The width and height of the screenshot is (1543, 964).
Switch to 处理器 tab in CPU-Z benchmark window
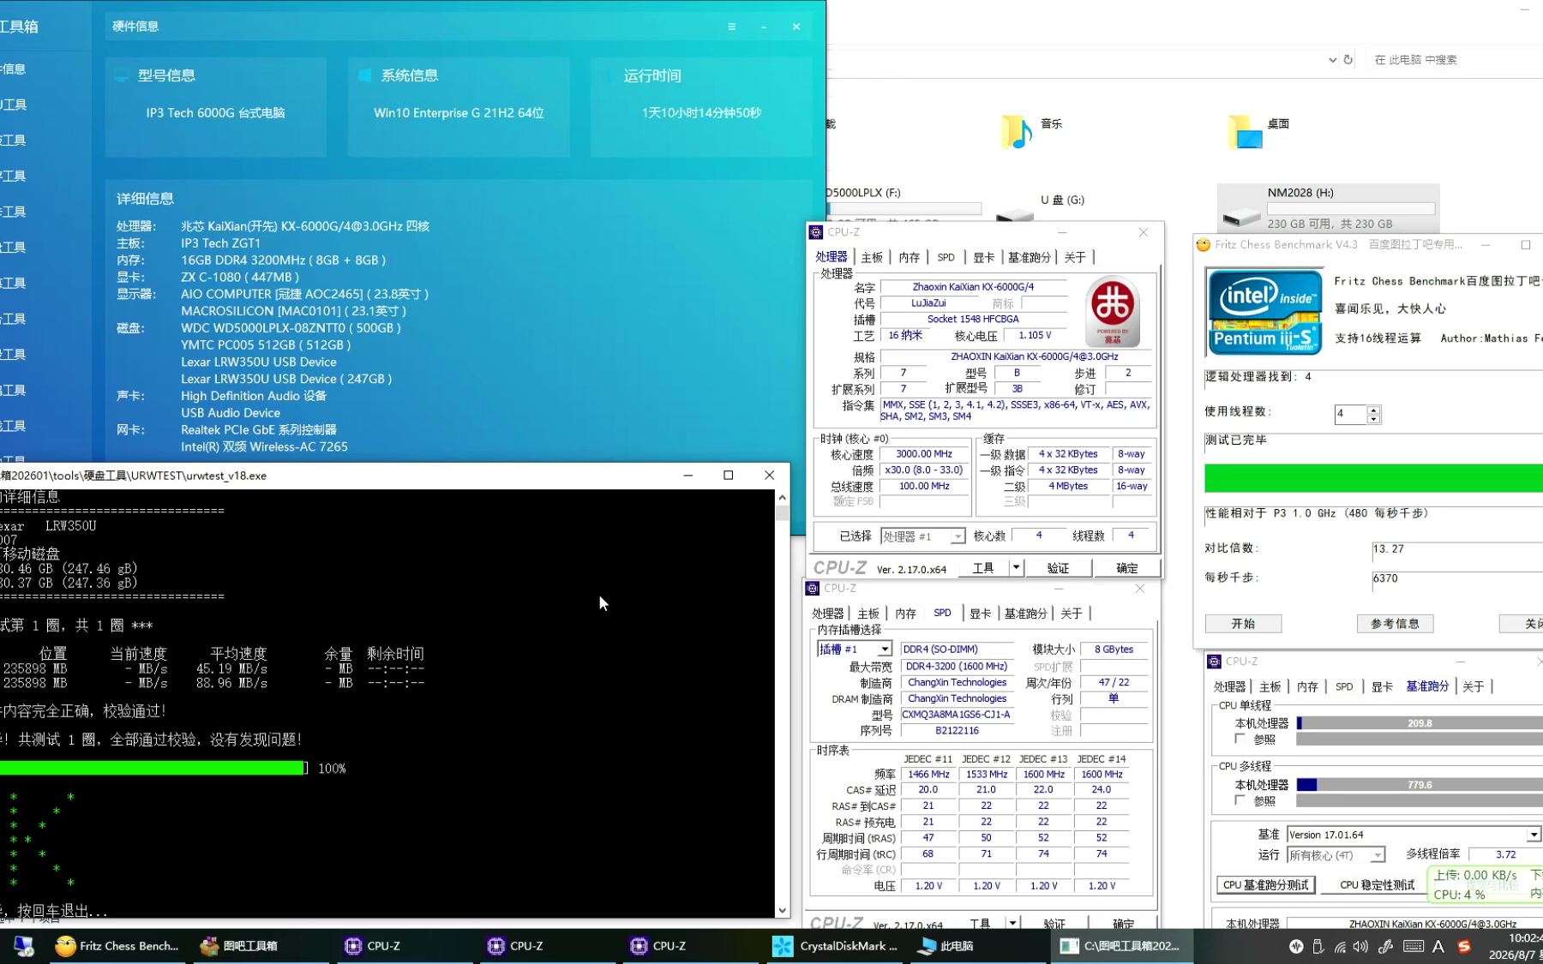(x=1229, y=687)
